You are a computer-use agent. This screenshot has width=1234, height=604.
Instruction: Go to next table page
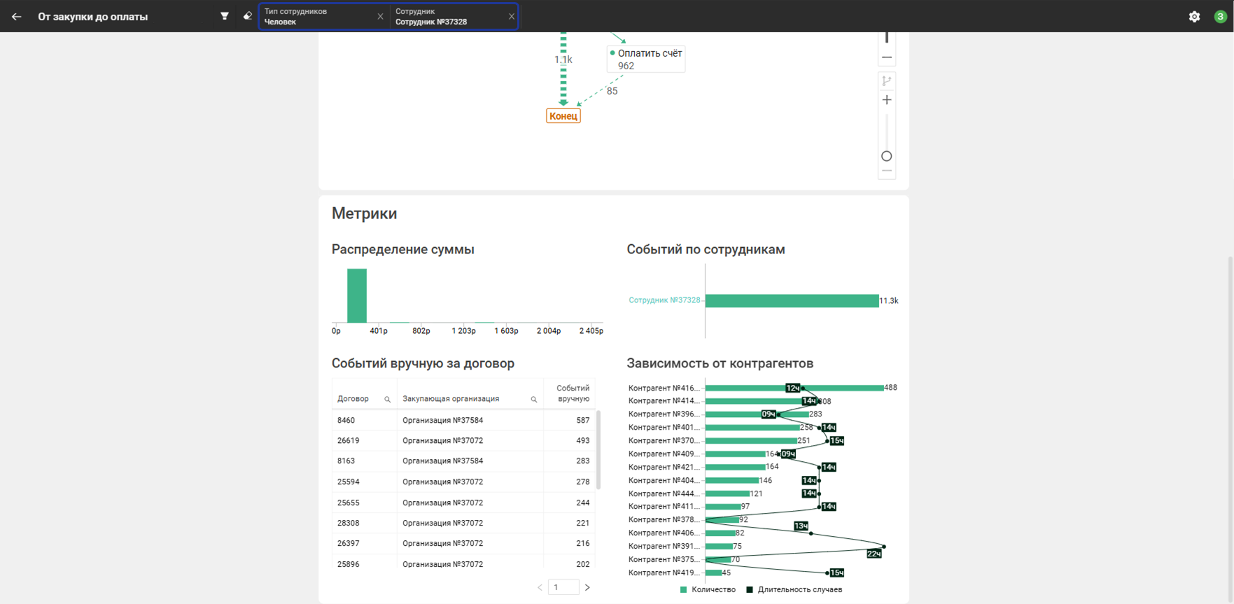pyautogui.click(x=587, y=587)
